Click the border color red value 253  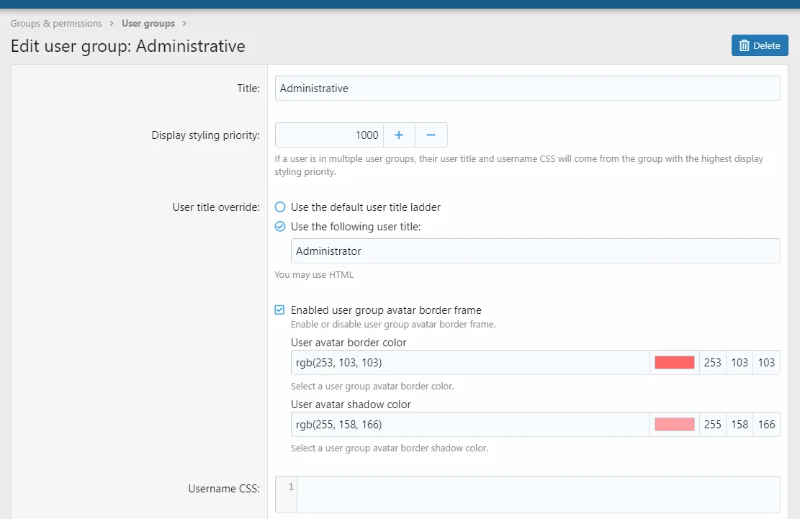tap(712, 363)
